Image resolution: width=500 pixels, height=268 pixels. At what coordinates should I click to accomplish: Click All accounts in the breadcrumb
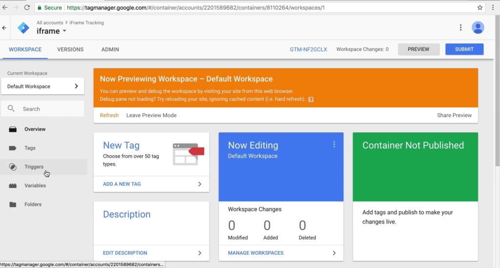point(50,22)
